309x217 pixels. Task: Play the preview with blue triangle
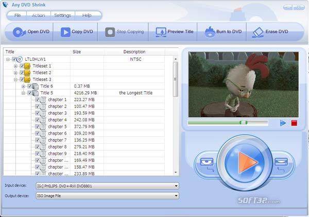coord(283,123)
